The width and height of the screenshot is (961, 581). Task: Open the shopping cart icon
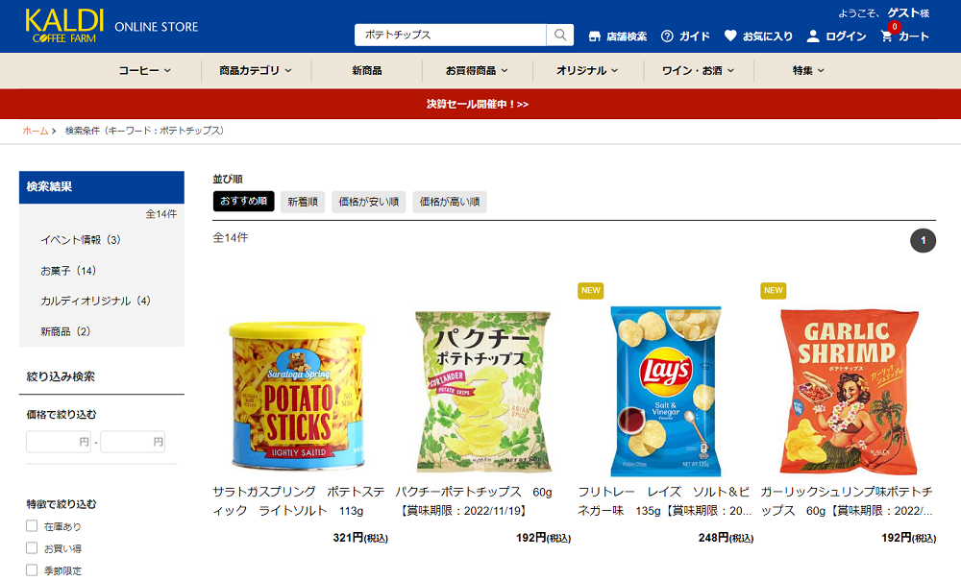(x=886, y=36)
